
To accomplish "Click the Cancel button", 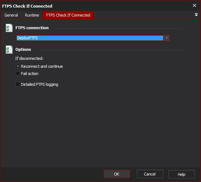I will coord(150,174).
